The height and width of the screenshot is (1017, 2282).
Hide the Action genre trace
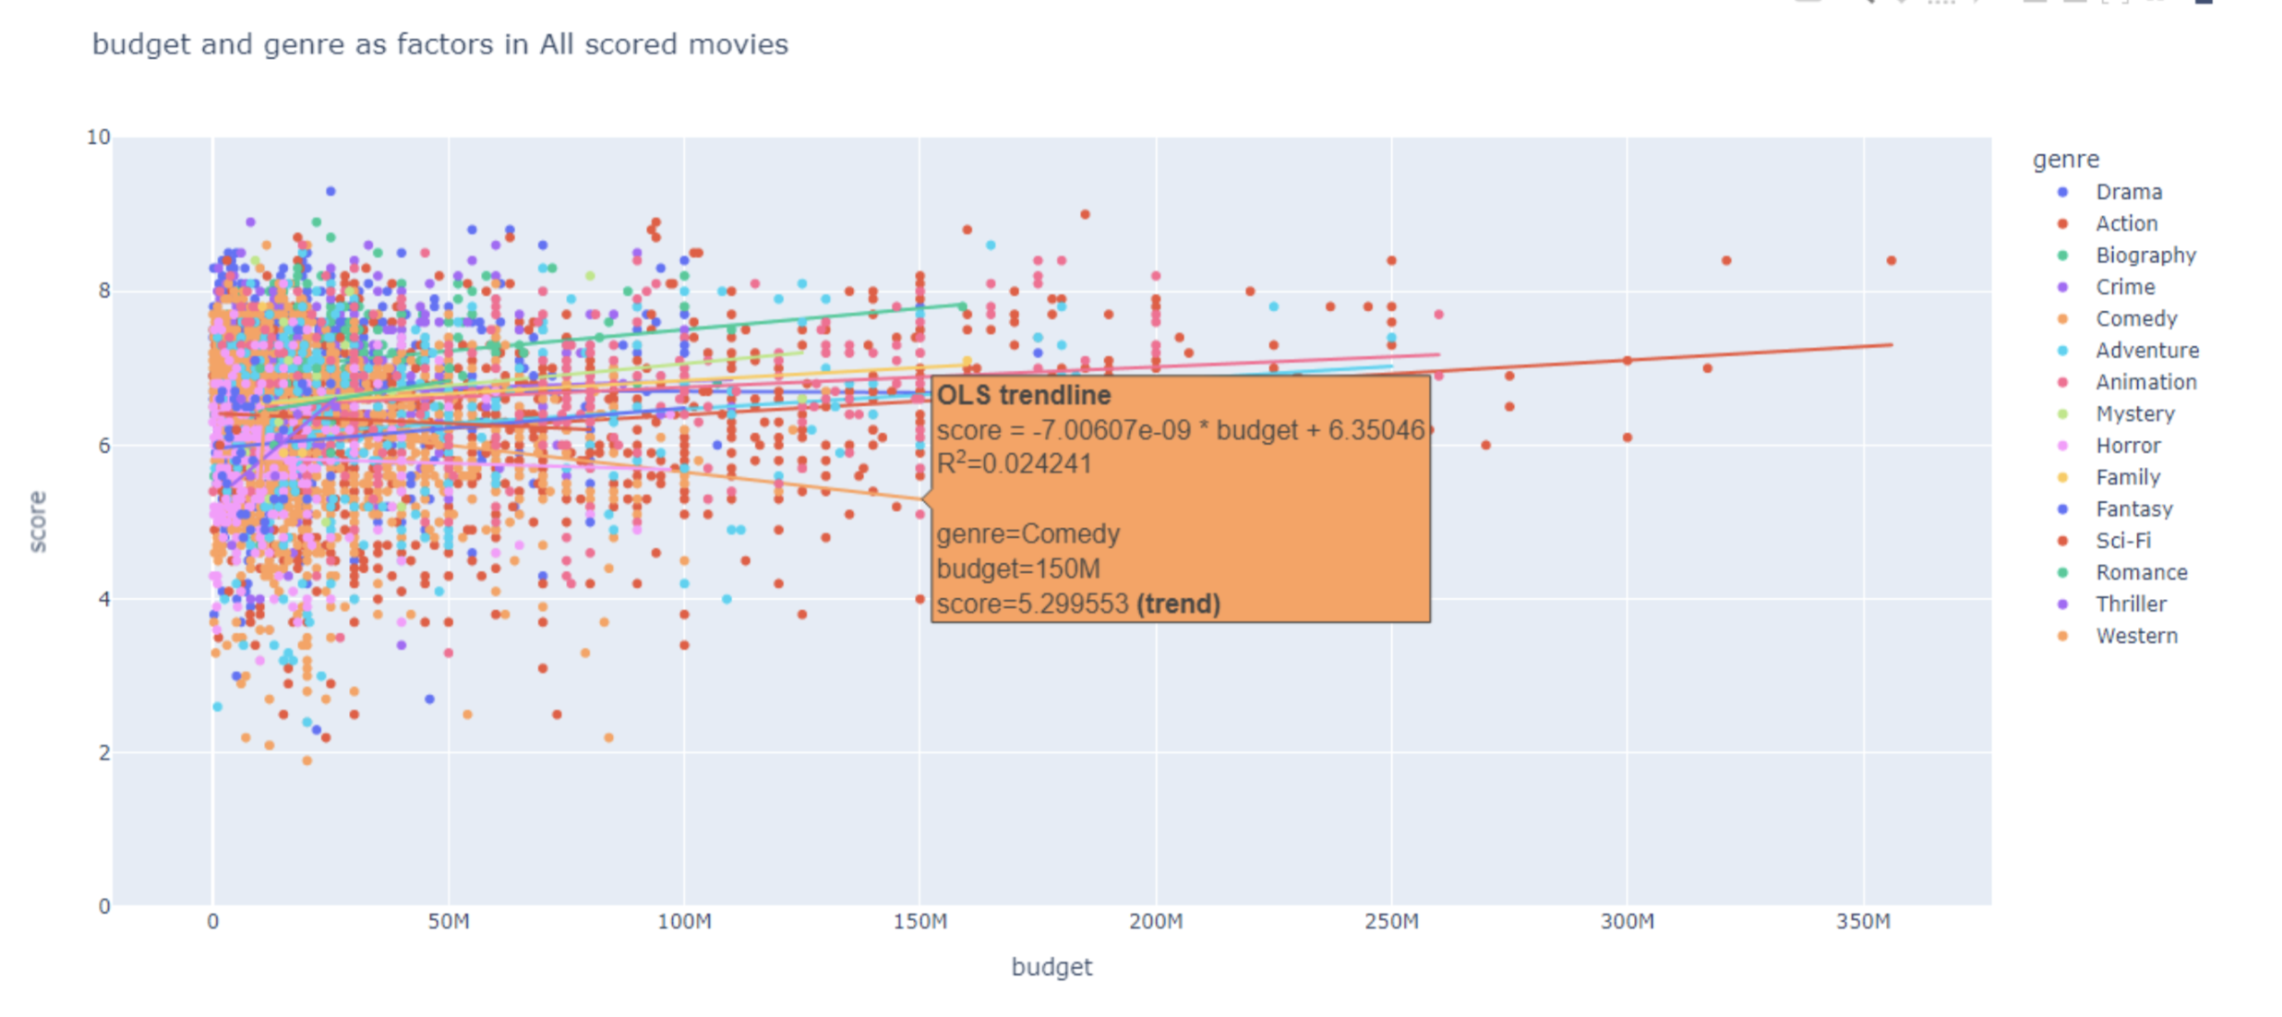(2125, 223)
